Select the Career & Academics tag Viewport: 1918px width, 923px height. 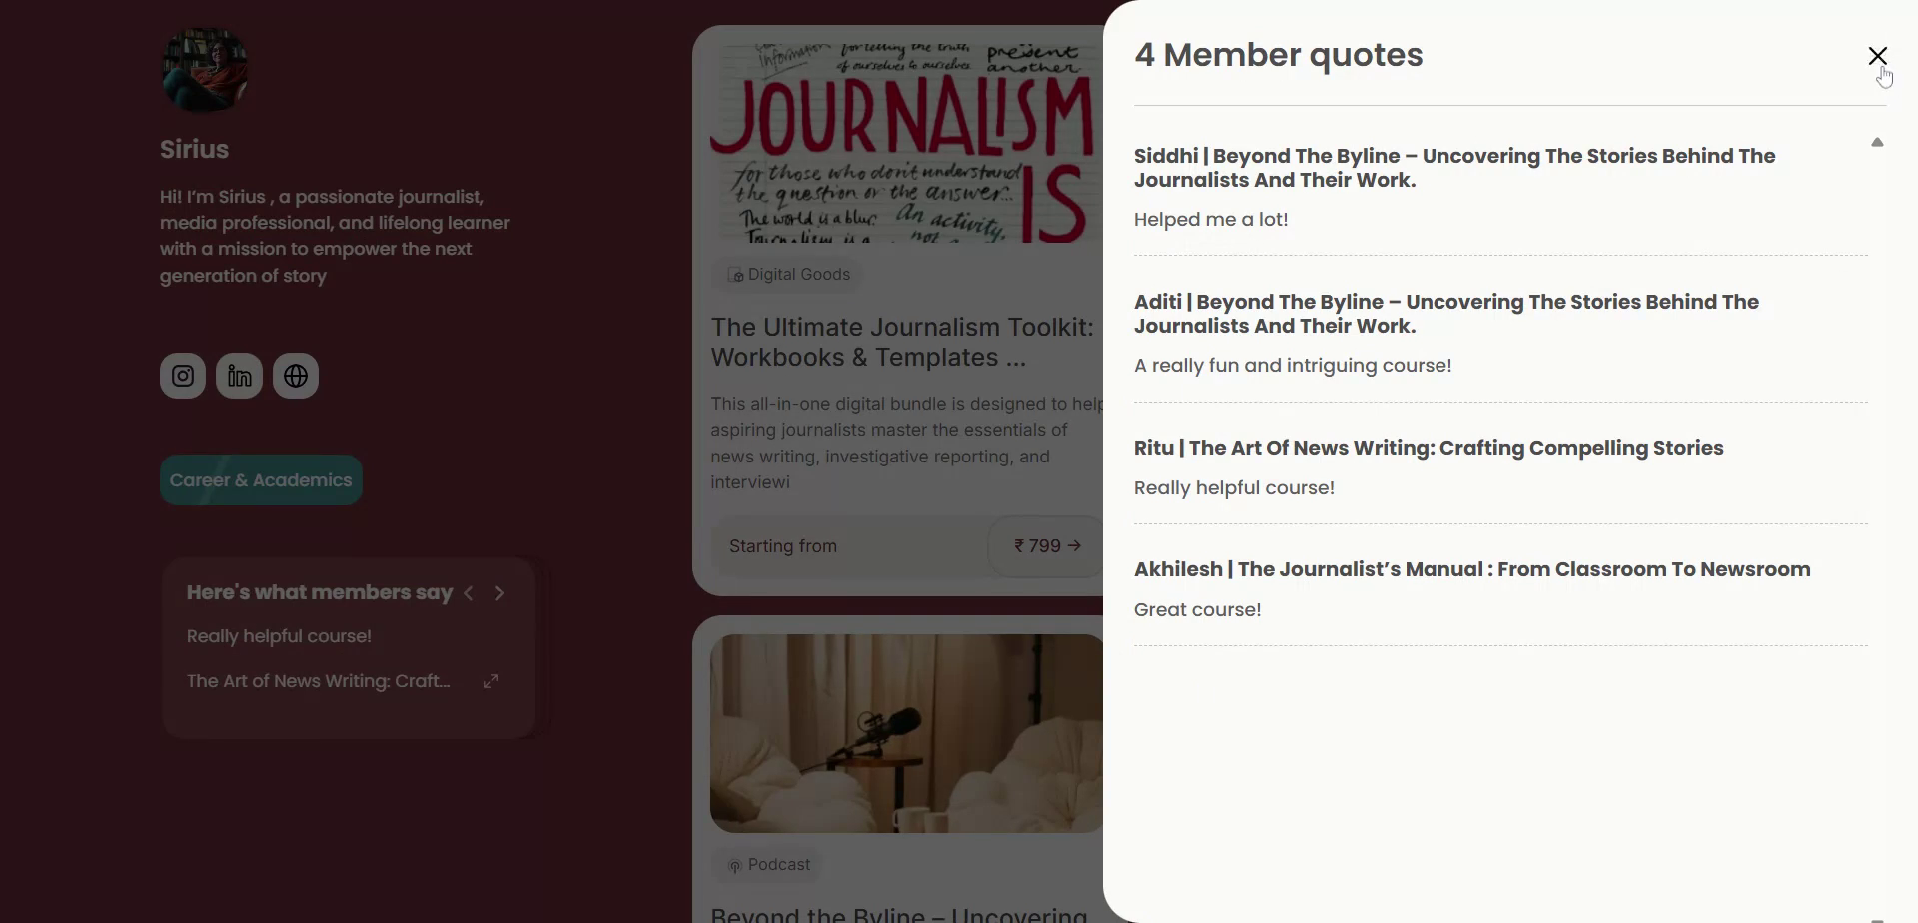261,480
